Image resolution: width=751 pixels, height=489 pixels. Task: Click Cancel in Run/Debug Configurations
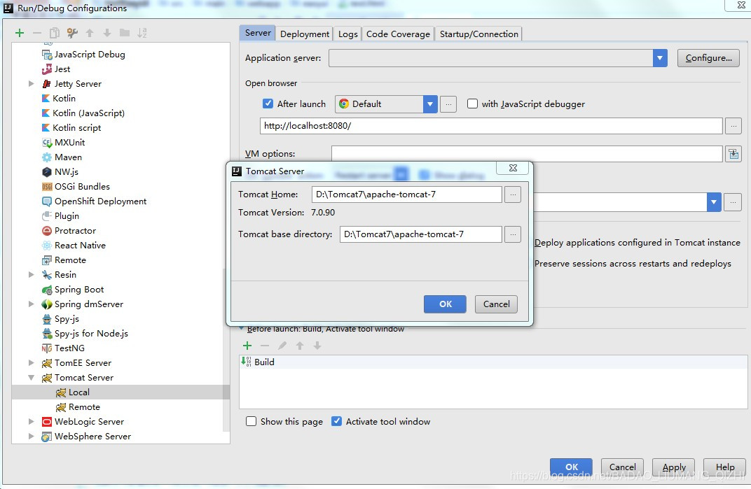pyautogui.click(x=622, y=467)
